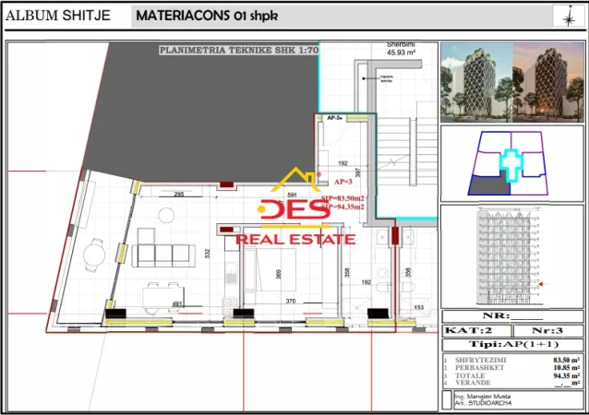Click the 369 bedroom dimension
Viewport: 589px width, 415px height.
click(x=279, y=274)
